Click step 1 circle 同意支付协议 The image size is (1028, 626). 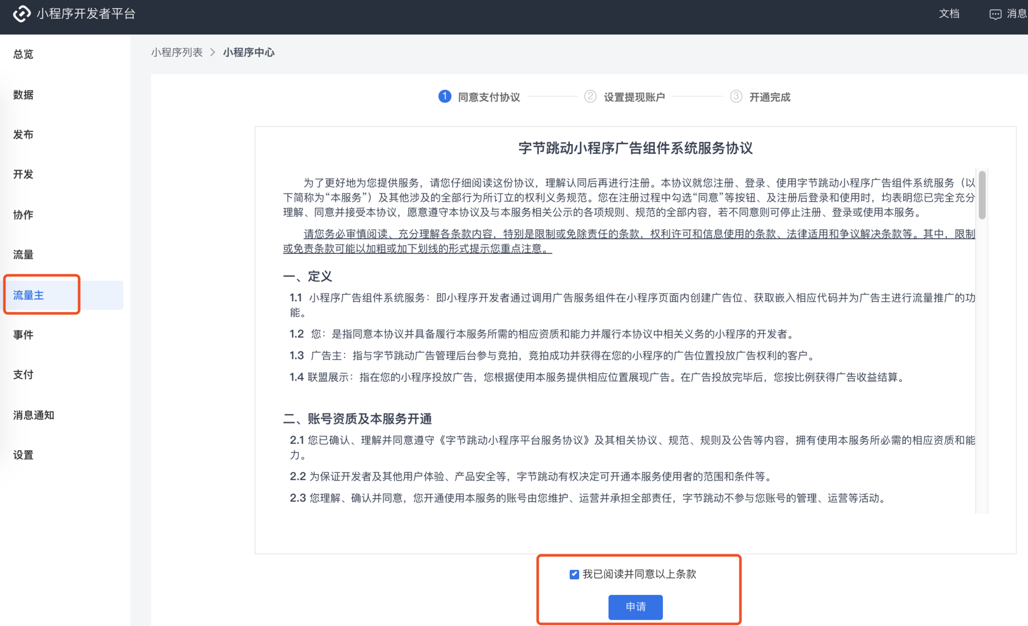(x=444, y=96)
